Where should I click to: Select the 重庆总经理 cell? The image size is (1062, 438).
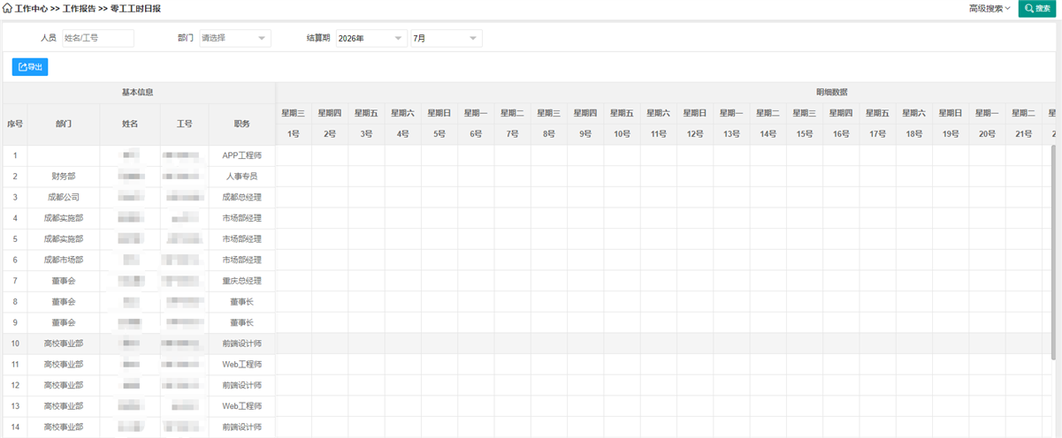coord(242,281)
